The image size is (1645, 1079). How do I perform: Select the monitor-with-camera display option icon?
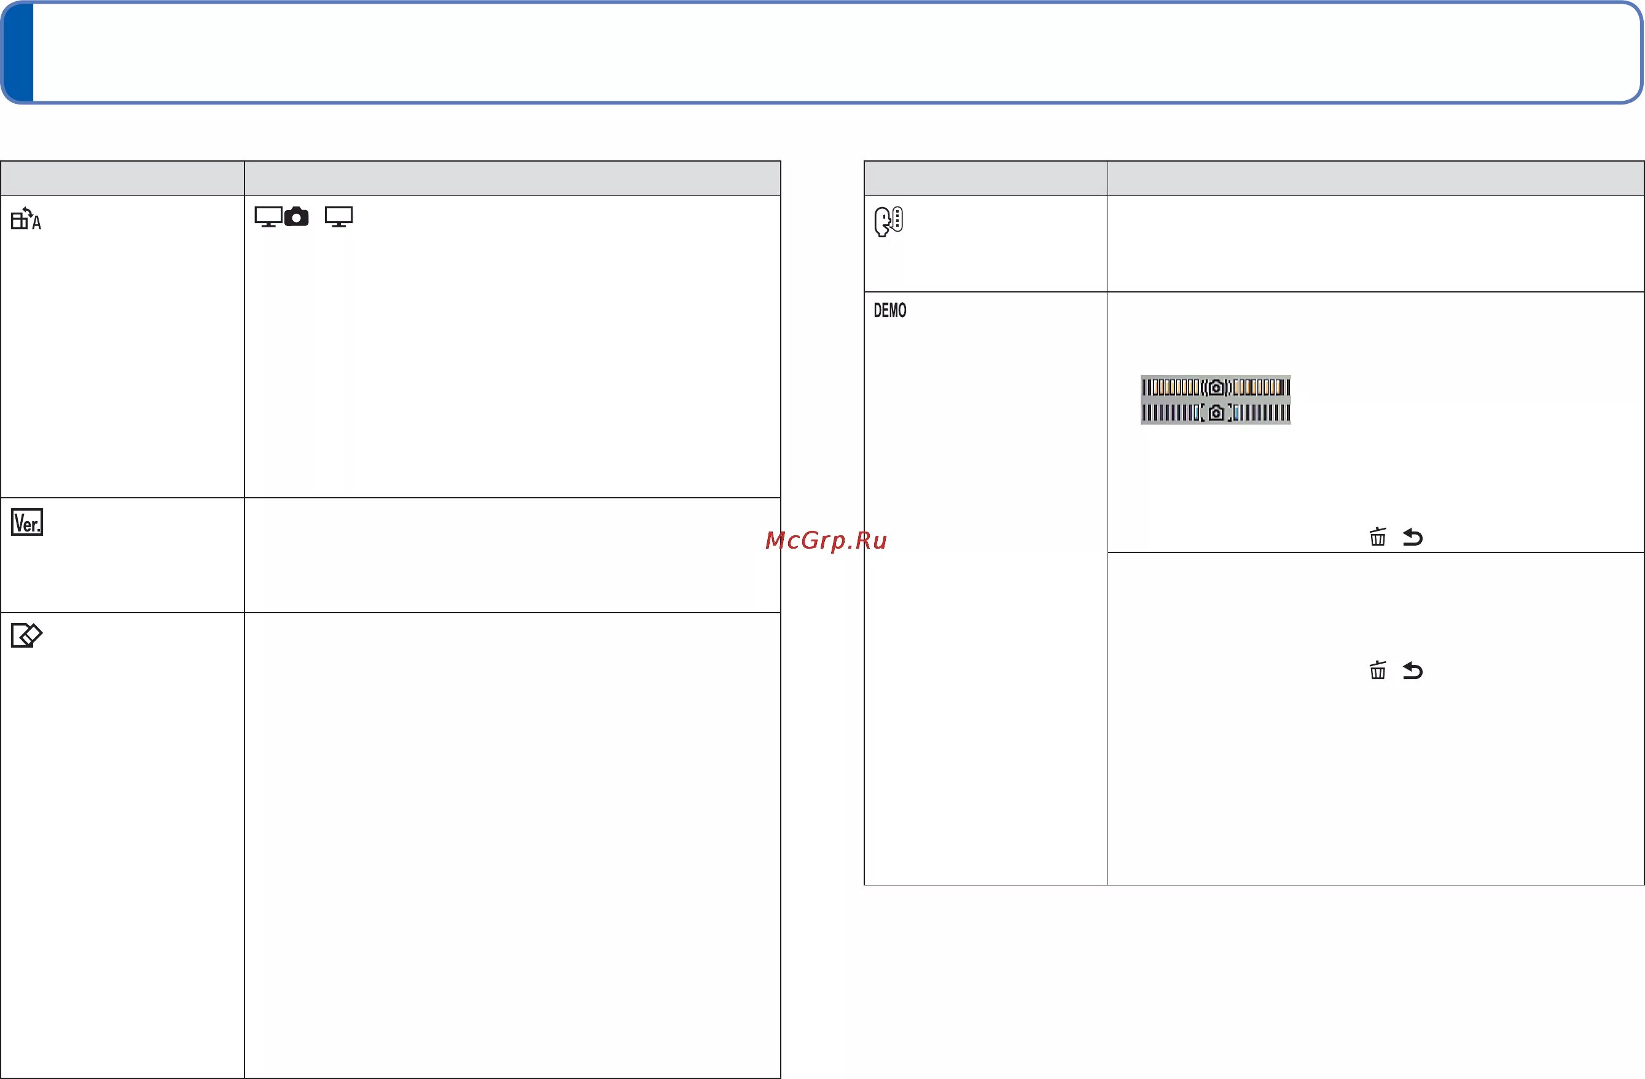click(x=281, y=217)
